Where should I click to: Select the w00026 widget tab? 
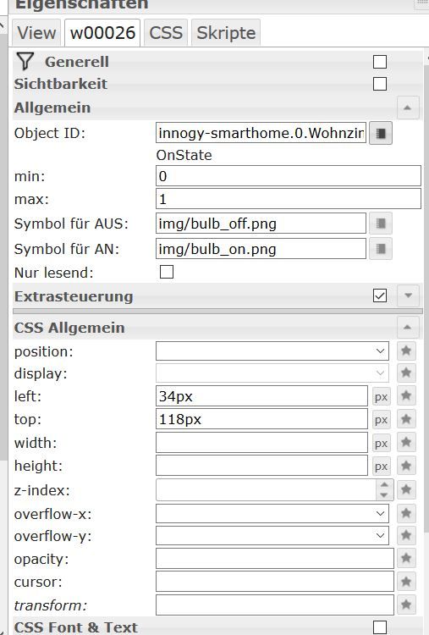pyautogui.click(x=102, y=32)
